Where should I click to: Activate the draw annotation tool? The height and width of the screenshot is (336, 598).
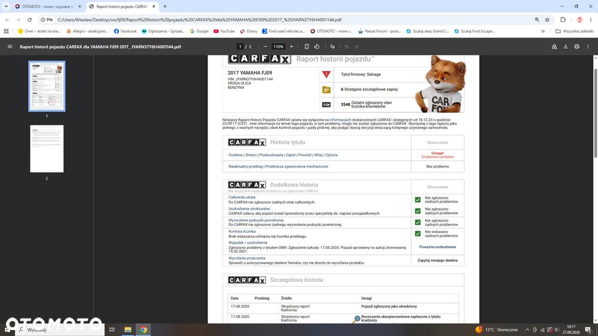[x=332, y=47]
